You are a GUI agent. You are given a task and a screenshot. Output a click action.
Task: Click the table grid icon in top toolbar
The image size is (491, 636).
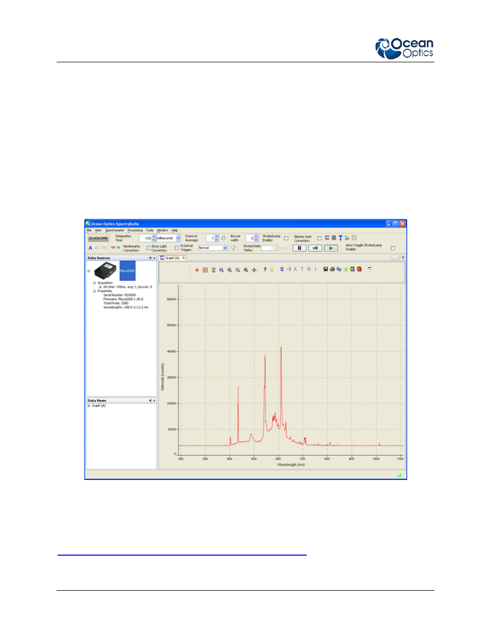[x=334, y=238]
